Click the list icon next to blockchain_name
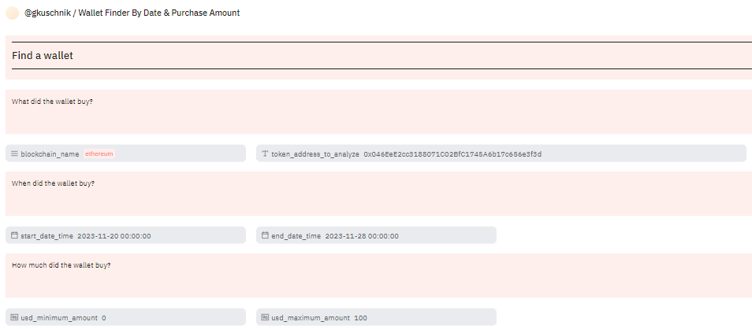 point(14,153)
